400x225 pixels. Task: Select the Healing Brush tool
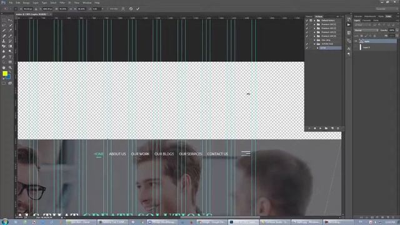pyautogui.click(x=4, y=36)
